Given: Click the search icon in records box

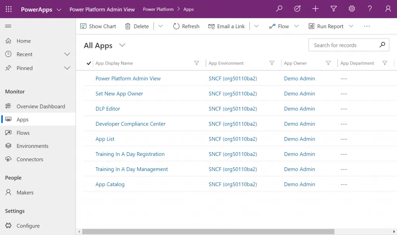Looking at the screenshot, I should click(x=382, y=45).
